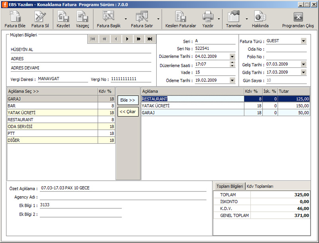Expand the Fatura Başlık dropdown arrow

[x=126, y=19]
